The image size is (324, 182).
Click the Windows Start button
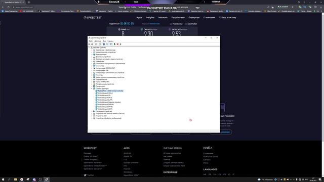pos(3,179)
